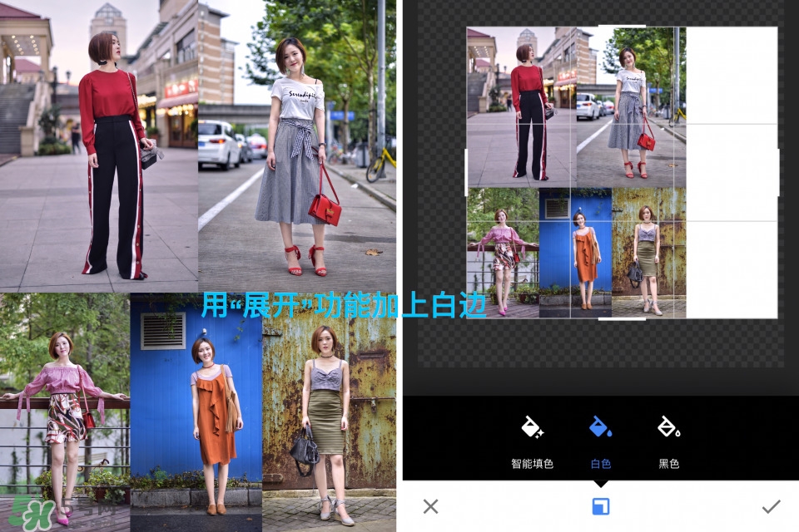
Task: Select the smart fill bucket icon
Action: [532, 427]
